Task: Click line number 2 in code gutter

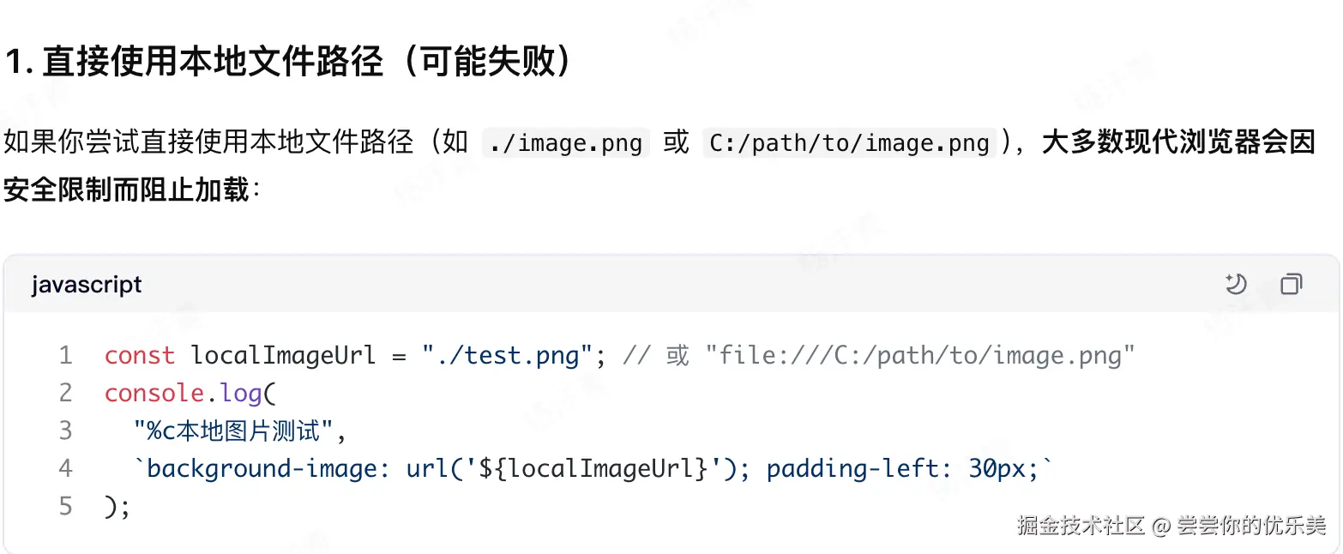Action: [x=65, y=393]
